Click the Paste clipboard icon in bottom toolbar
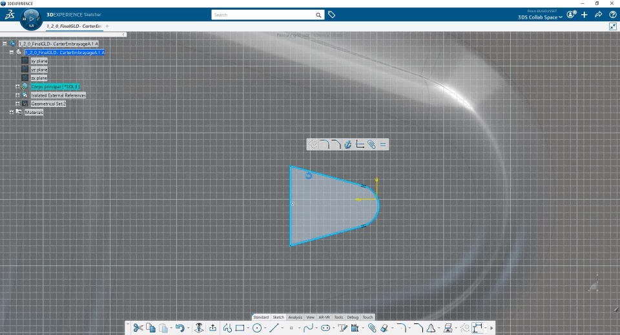Viewport: 620px width, 335px height. click(163, 328)
